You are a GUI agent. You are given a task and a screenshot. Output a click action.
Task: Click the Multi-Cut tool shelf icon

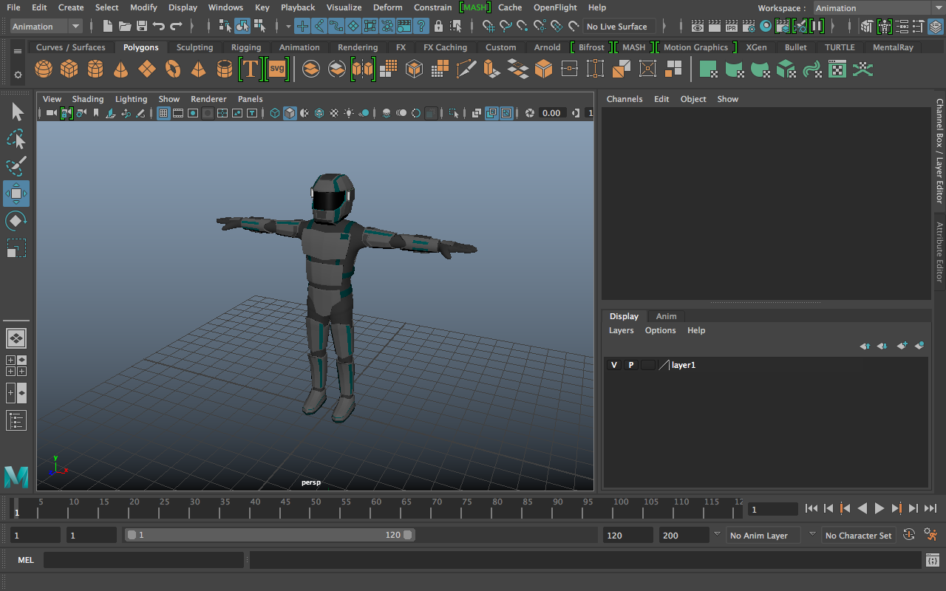(466, 69)
